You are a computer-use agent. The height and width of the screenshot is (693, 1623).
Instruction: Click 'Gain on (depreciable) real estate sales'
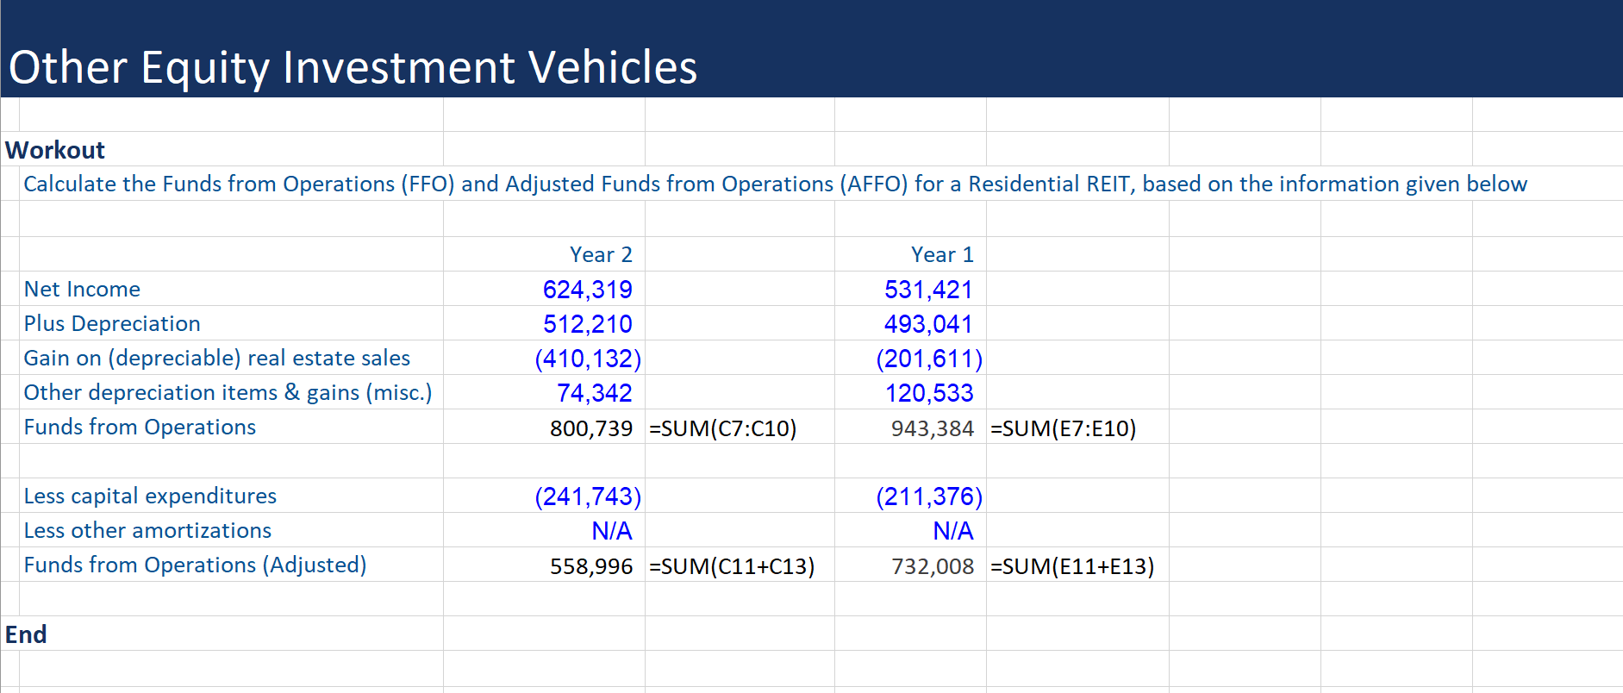(217, 359)
